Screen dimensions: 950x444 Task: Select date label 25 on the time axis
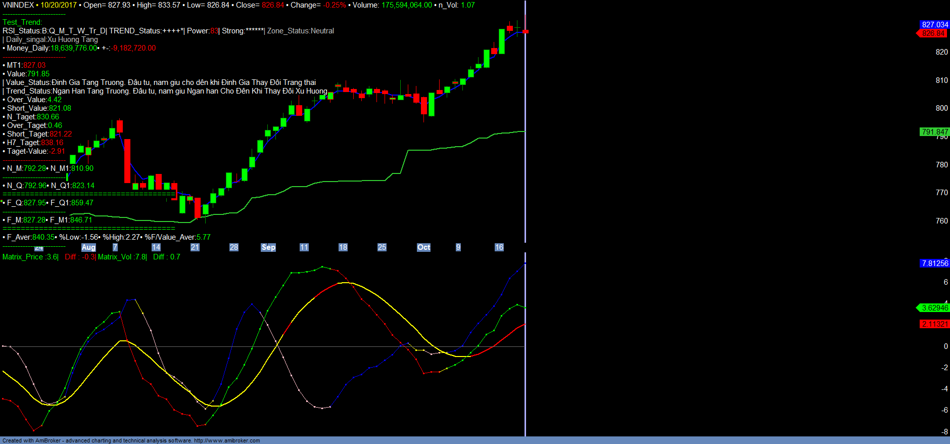tap(382, 247)
